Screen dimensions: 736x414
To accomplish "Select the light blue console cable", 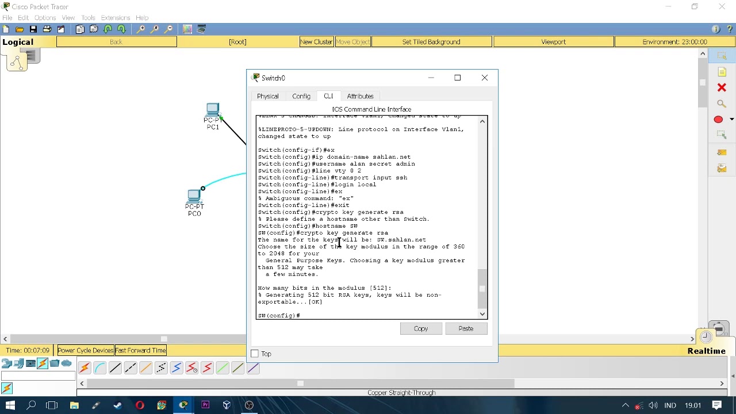I will click(99, 368).
